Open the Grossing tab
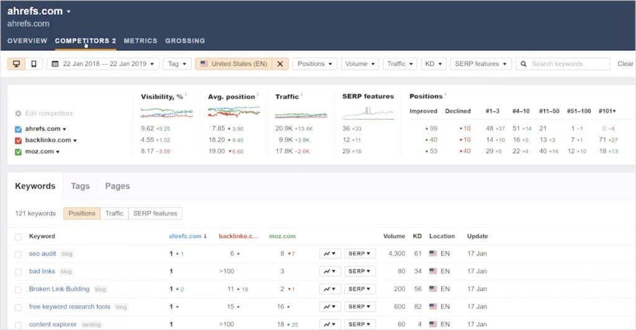This screenshot has width=636, height=330. pos(185,41)
